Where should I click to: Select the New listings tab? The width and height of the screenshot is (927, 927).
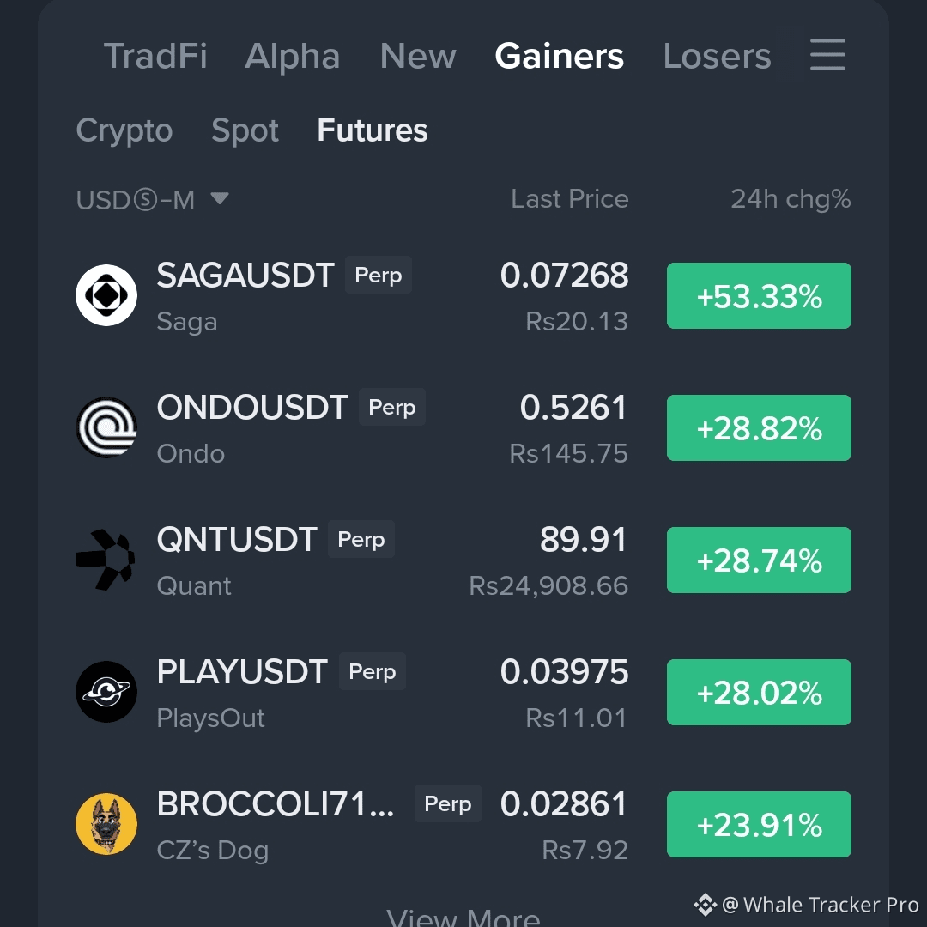tap(418, 56)
